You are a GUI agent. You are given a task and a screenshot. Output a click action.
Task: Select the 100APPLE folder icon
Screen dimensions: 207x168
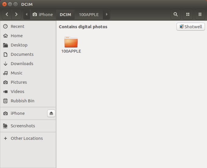pos(71,45)
